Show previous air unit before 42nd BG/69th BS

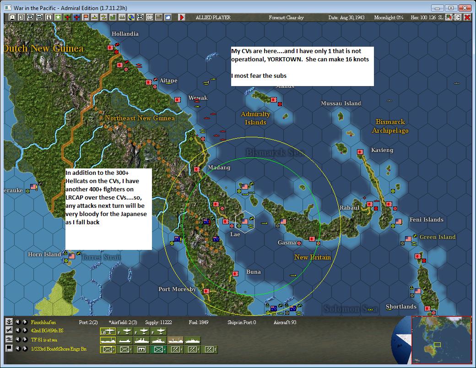click(x=18, y=330)
